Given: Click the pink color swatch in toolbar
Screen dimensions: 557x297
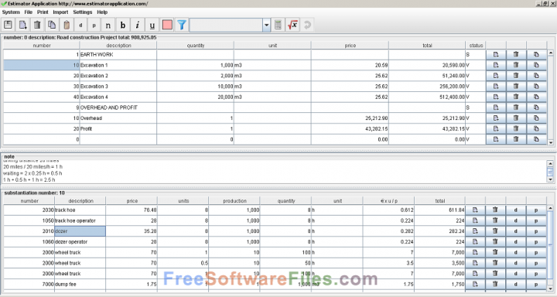Looking at the screenshot, I should [x=167, y=25].
